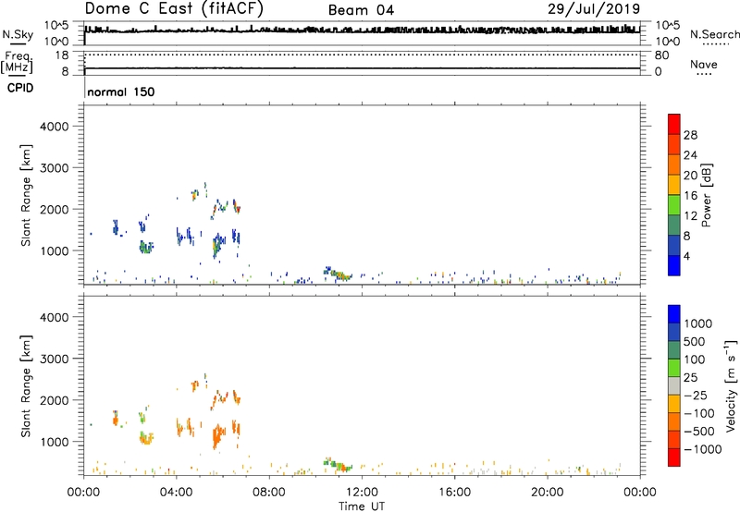Click the '28' tick on the power scale

pyautogui.click(x=690, y=135)
